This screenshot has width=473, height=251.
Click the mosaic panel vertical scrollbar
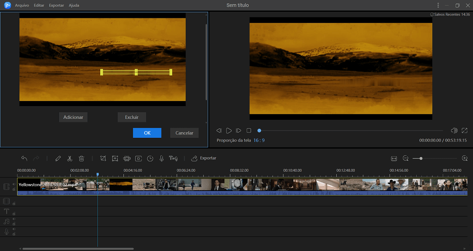click(206, 62)
